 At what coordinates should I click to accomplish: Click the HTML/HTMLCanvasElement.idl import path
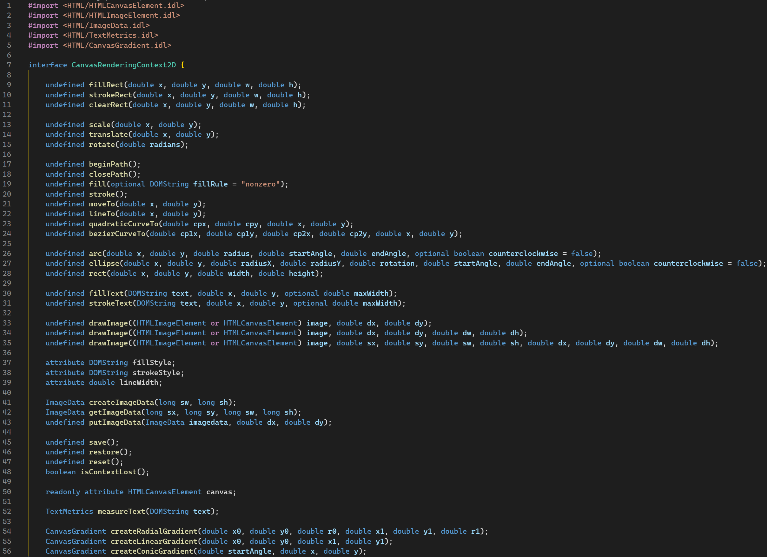point(123,6)
